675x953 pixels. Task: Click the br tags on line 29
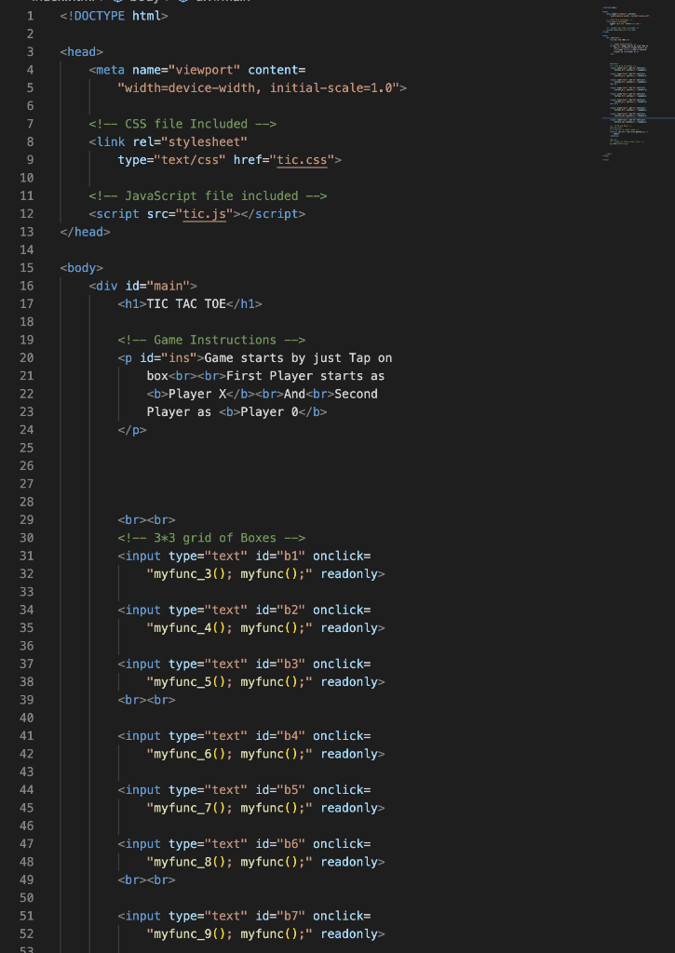pyautogui.click(x=146, y=520)
